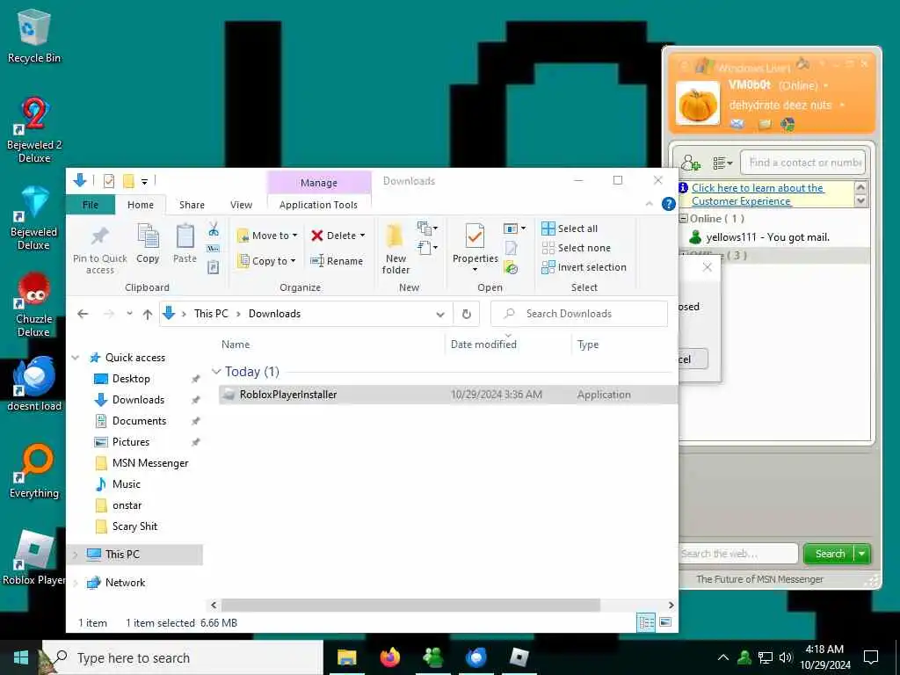Screen dimensions: 900x675
Task: Expand address bar history dropdown
Action: 440,314
